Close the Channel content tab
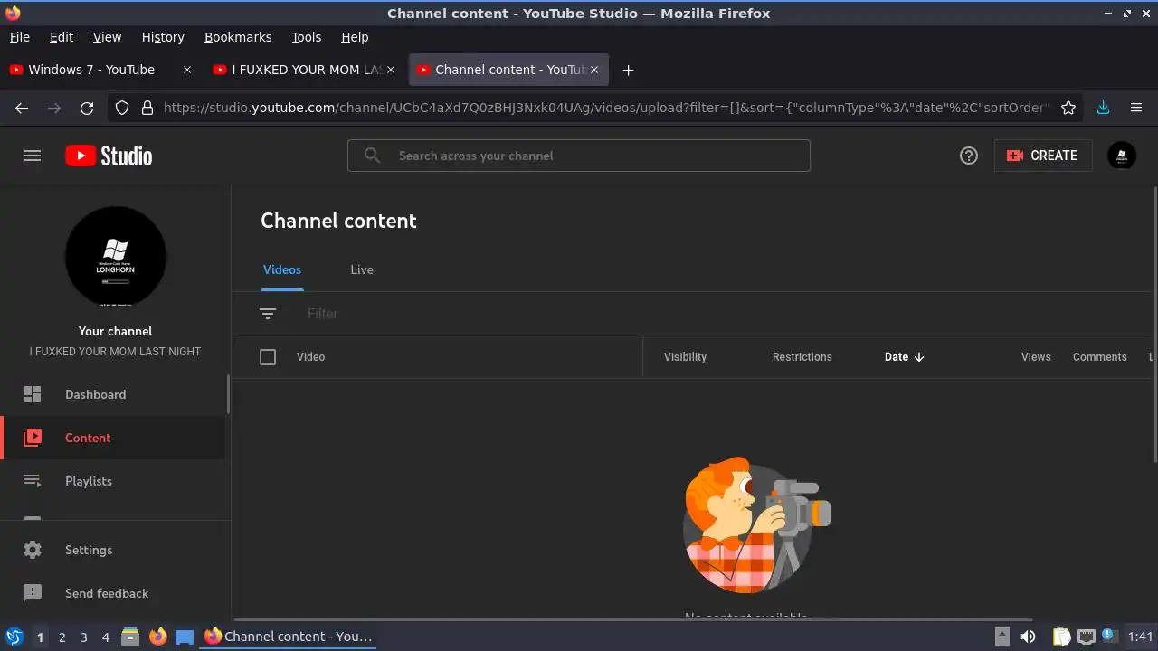 coord(594,70)
